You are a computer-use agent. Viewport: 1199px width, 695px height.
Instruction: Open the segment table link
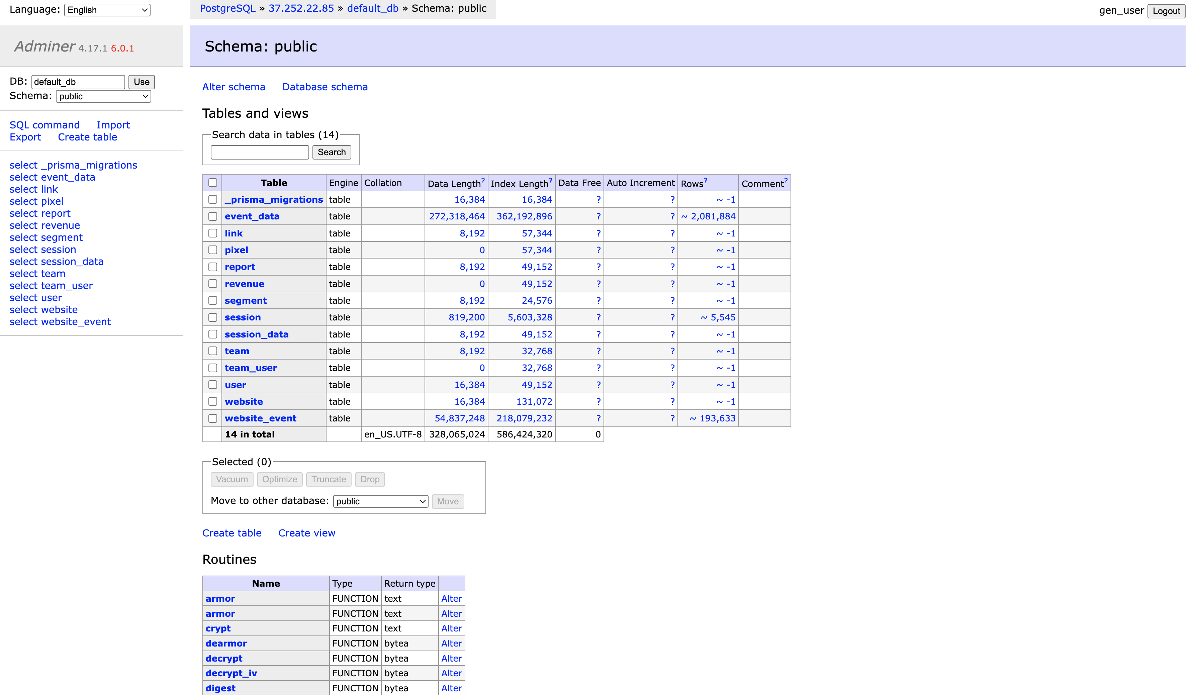point(246,301)
